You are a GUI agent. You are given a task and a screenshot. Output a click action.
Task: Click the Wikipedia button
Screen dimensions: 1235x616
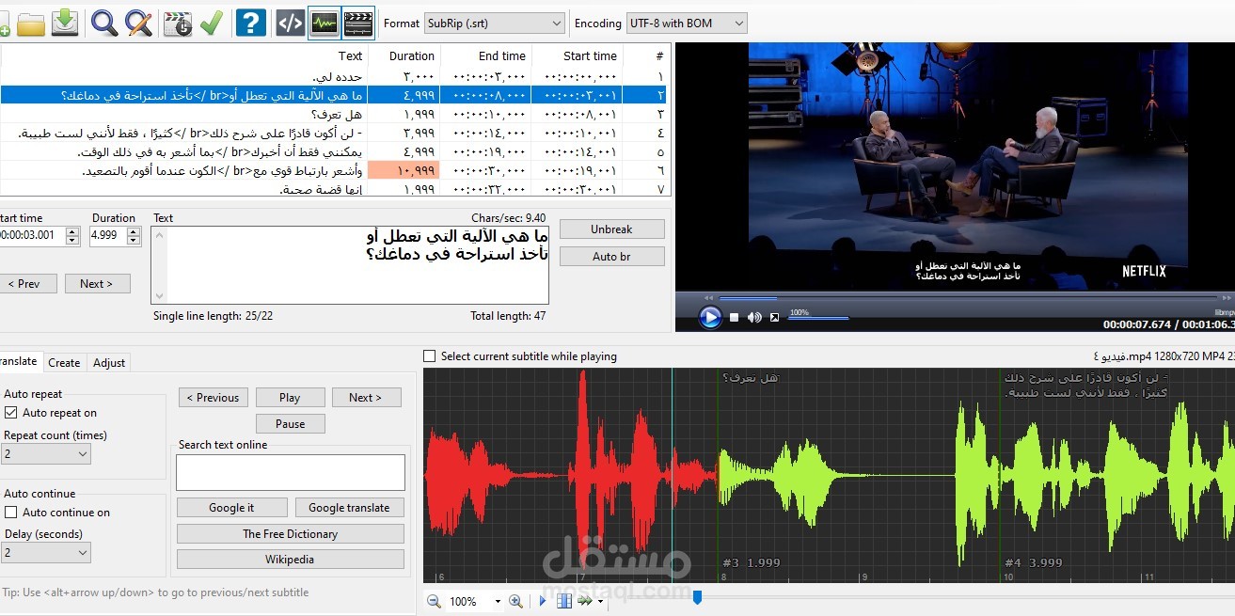tap(291, 559)
